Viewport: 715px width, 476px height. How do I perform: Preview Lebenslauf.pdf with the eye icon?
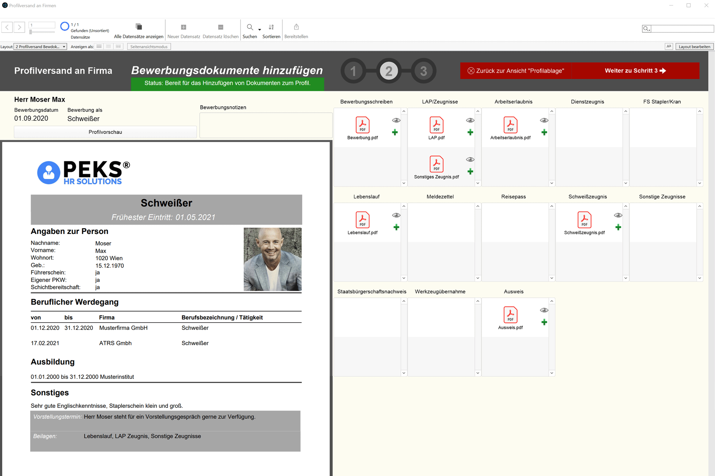click(x=396, y=215)
